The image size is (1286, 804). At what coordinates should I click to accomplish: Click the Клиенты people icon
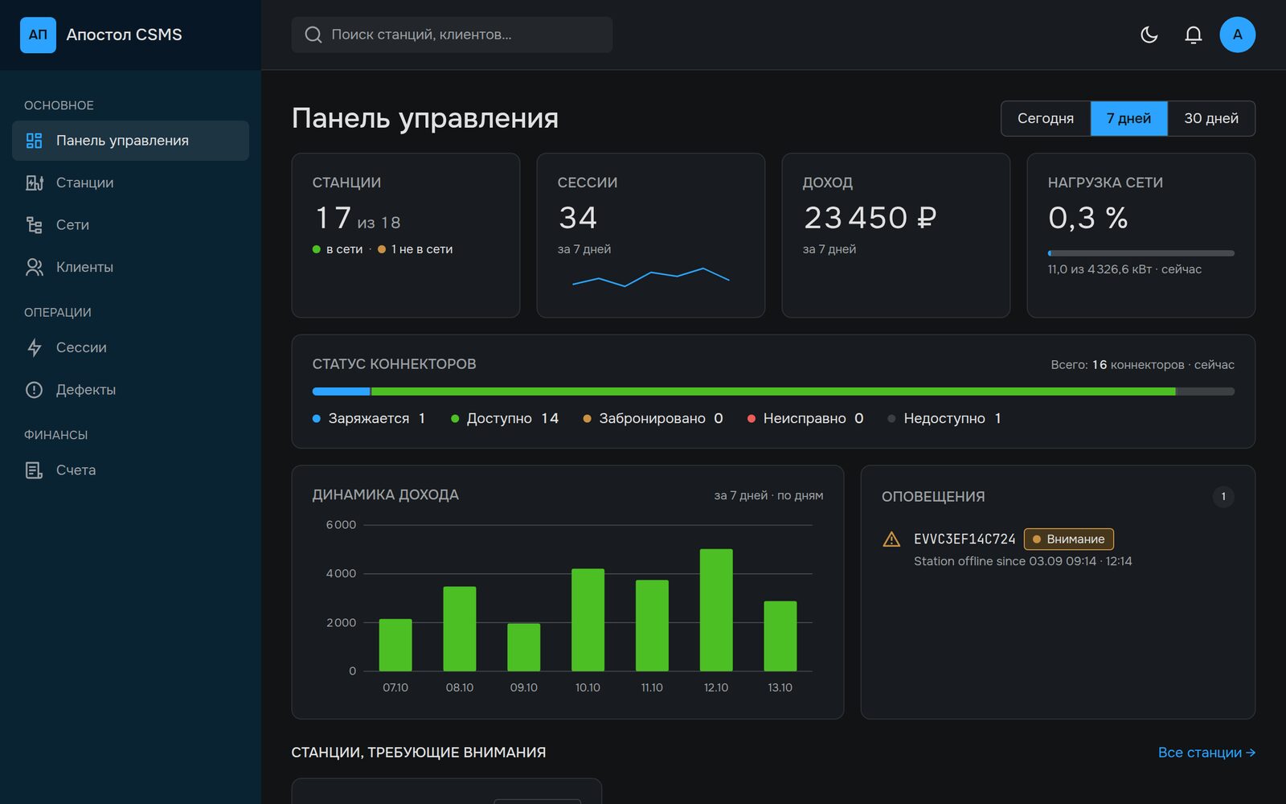pos(34,267)
